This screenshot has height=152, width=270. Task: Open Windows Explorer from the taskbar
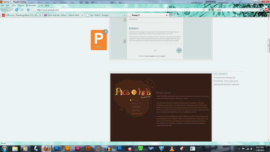pos(15,149)
